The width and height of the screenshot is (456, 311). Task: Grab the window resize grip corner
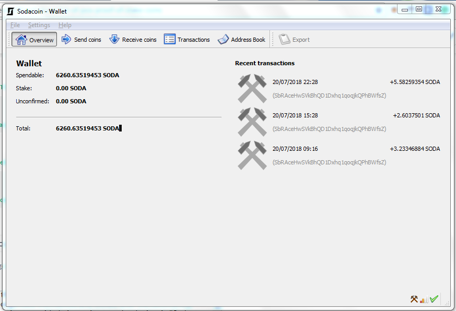pos(447,303)
